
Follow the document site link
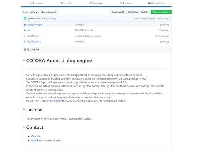[x=50, y=101]
